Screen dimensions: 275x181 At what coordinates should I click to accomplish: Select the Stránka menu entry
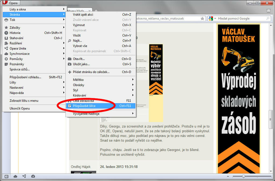(34, 15)
